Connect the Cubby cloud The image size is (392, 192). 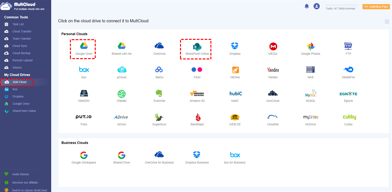[349, 117]
